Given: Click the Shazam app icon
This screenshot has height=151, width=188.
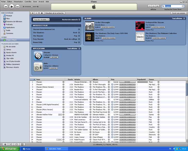Looking at the screenshot, I should (38, 56).
